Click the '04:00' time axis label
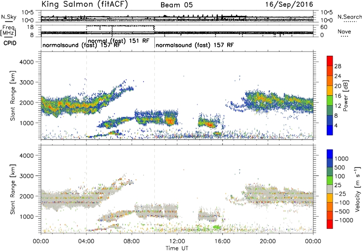 click(x=86, y=241)
